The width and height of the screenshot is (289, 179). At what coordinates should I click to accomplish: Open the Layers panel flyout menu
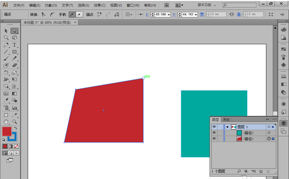coord(274,119)
